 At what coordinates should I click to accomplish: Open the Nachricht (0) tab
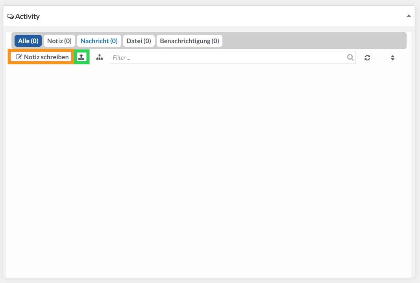coord(99,41)
